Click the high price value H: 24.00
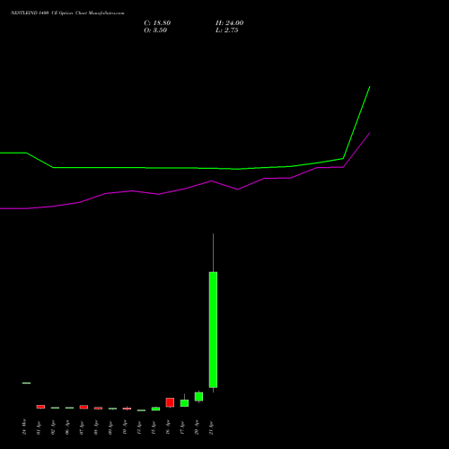The image size is (449, 449). point(230,23)
